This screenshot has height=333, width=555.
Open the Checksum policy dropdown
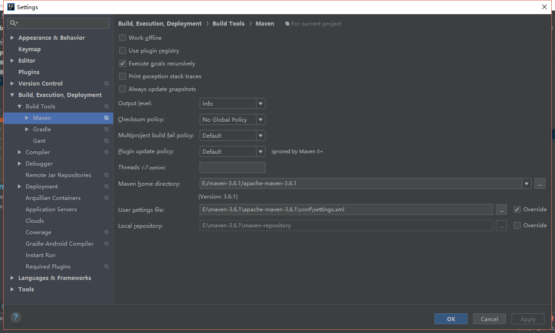(x=261, y=119)
